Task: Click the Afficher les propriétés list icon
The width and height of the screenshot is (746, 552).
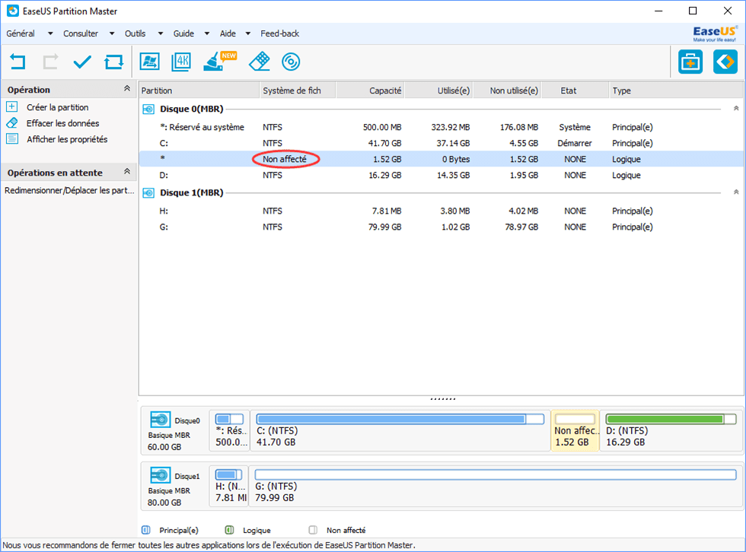Action: click(x=12, y=138)
